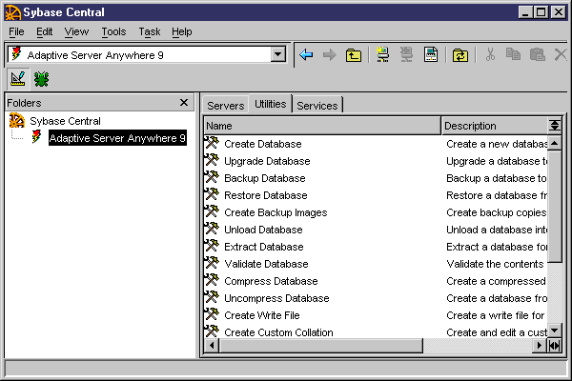This screenshot has width=572, height=381.
Task: Open the Tools menu
Action: pyautogui.click(x=113, y=31)
